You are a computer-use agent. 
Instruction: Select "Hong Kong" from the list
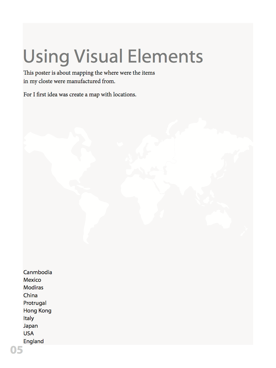(37, 311)
